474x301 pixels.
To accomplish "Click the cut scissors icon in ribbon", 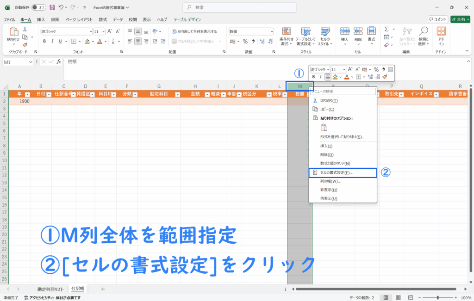I will (25, 29).
